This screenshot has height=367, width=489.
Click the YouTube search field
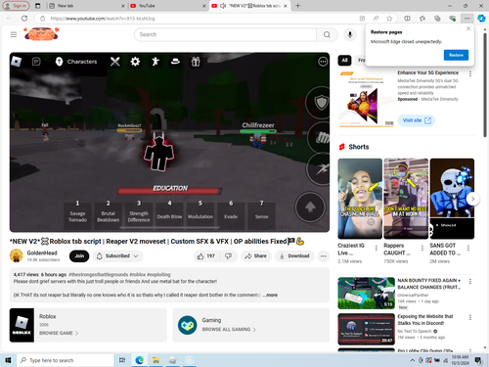(225, 34)
